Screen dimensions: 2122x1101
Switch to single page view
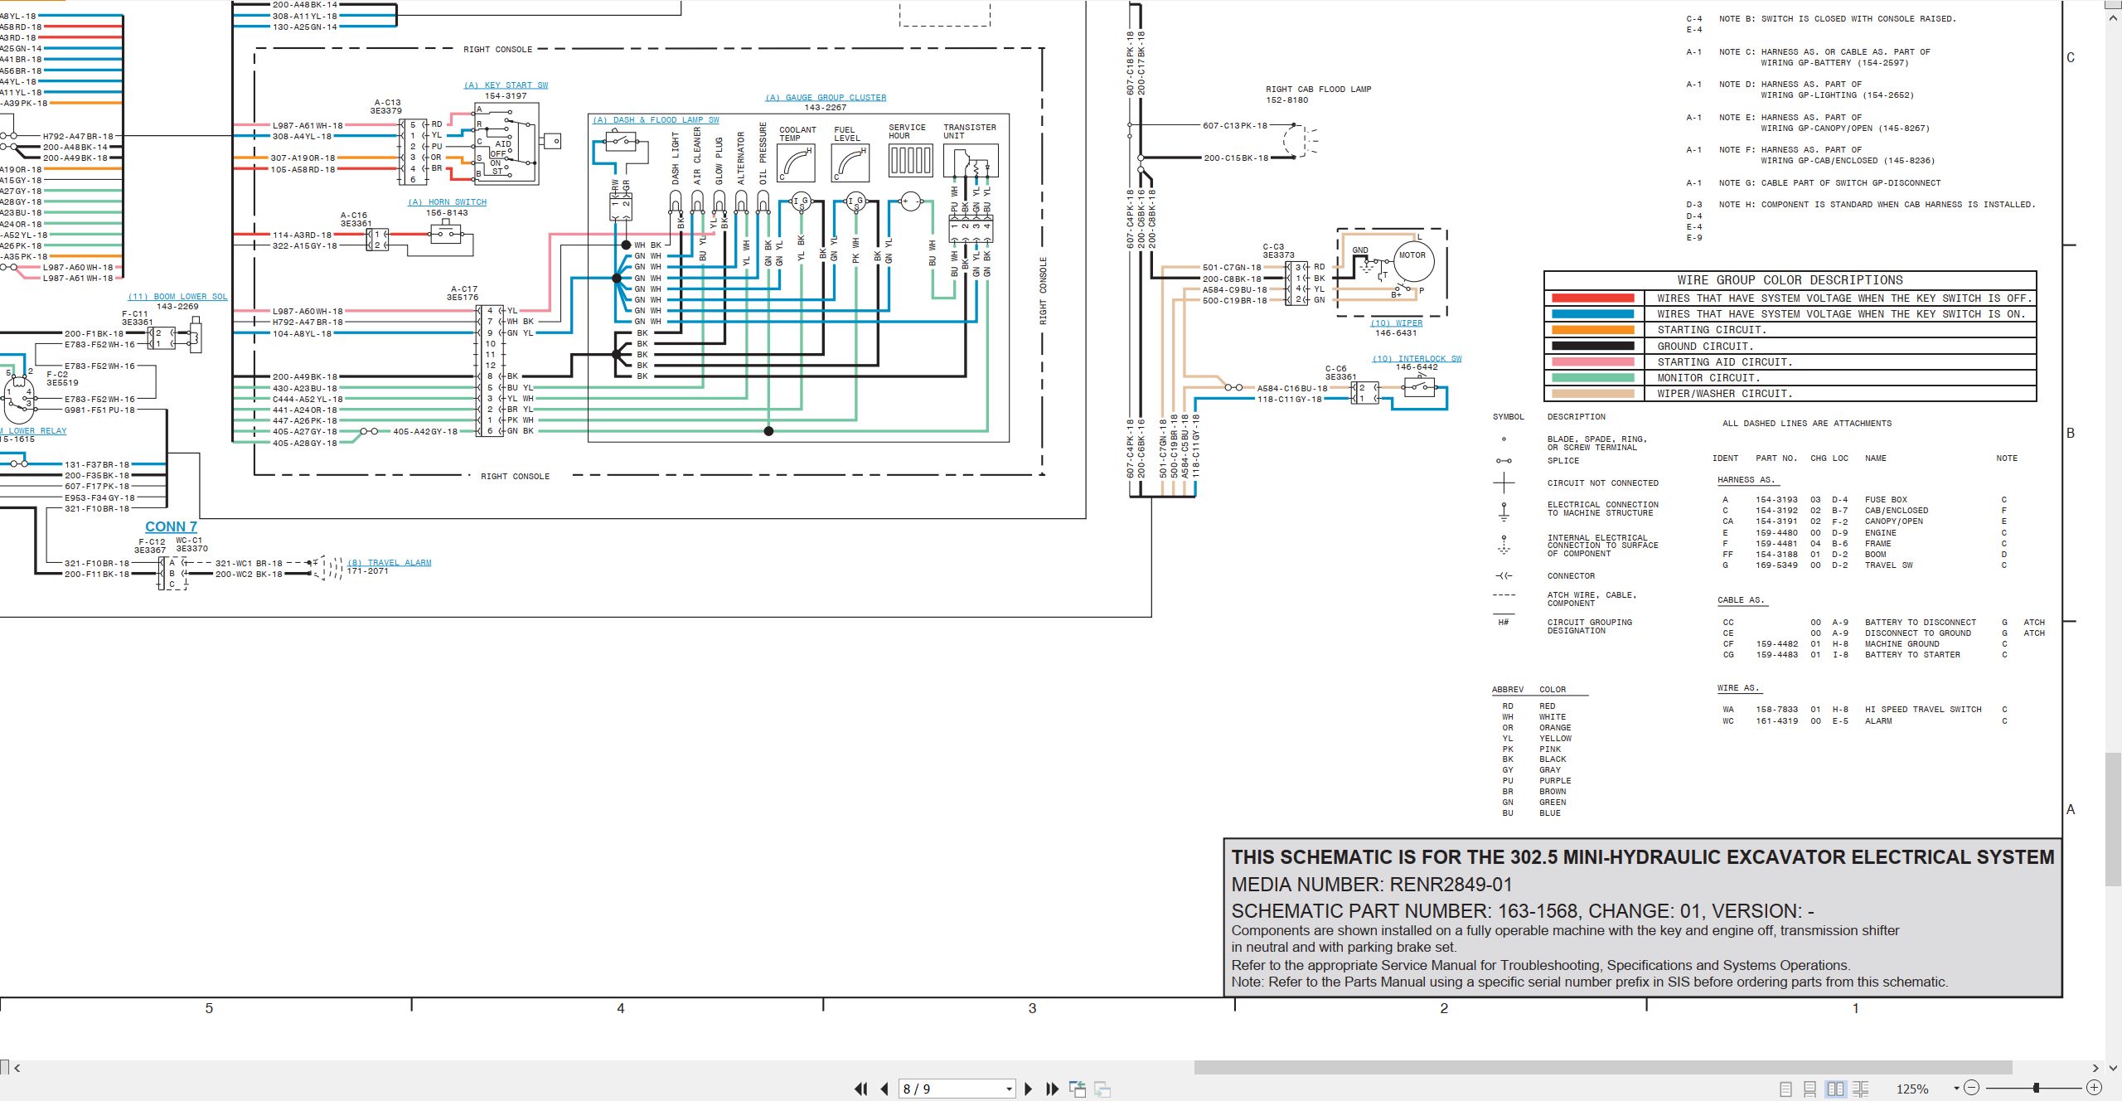tap(1785, 1089)
